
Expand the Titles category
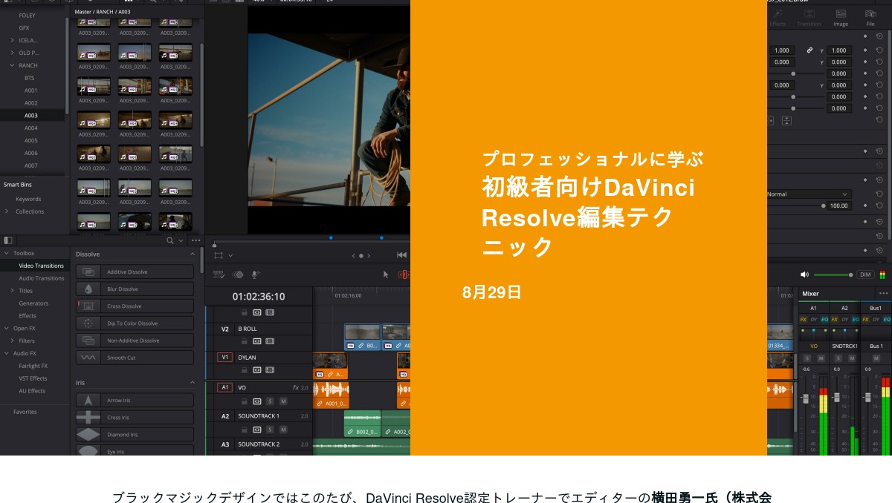coord(12,291)
